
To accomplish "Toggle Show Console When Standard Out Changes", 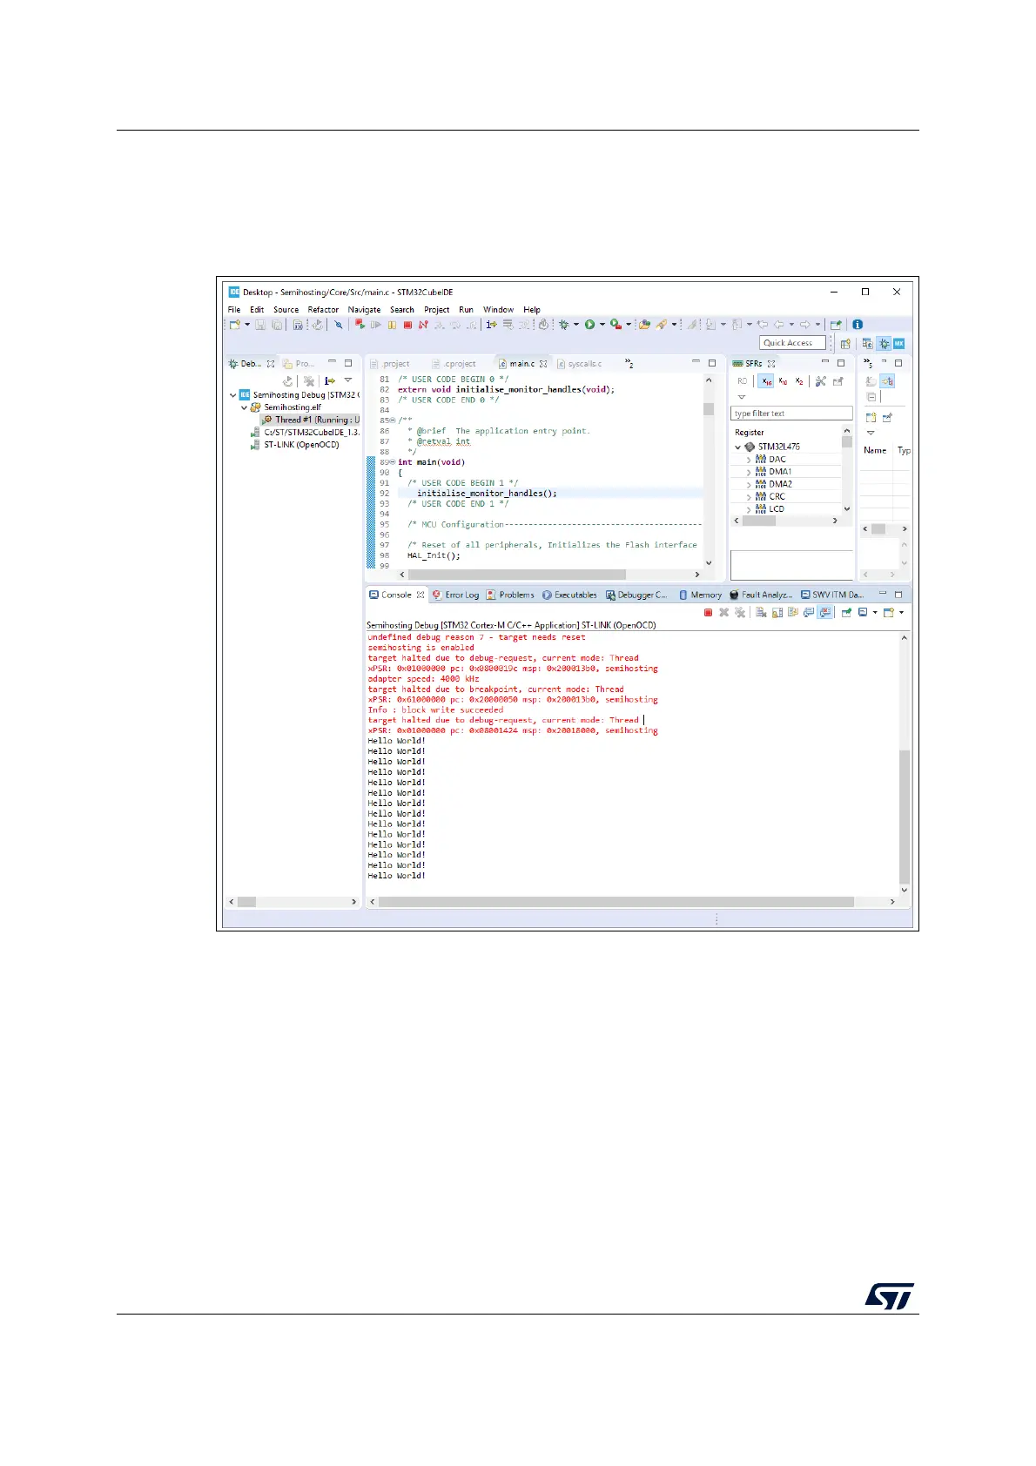I will 809,613.
